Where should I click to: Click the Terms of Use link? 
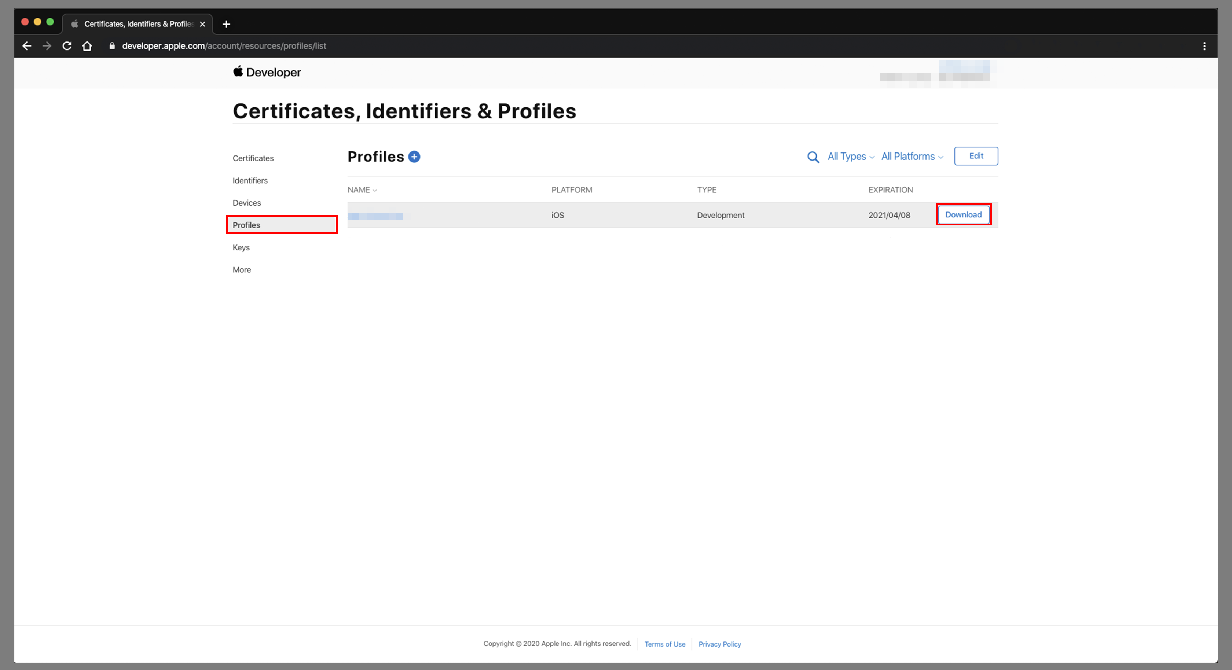click(x=664, y=644)
